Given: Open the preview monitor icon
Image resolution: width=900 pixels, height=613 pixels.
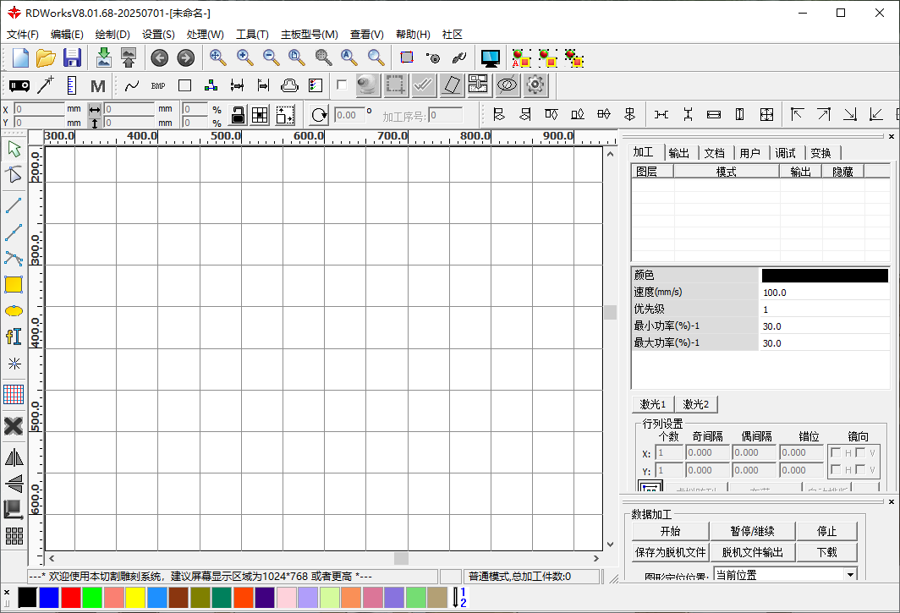Looking at the screenshot, I should click(491, 57).
